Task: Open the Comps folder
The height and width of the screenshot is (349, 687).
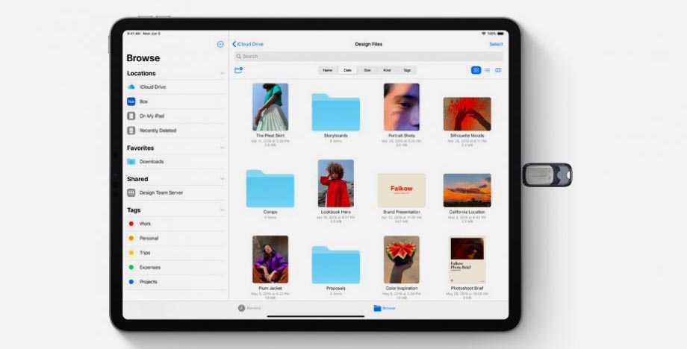Action: pyautogui.click(x=270, y=189)
